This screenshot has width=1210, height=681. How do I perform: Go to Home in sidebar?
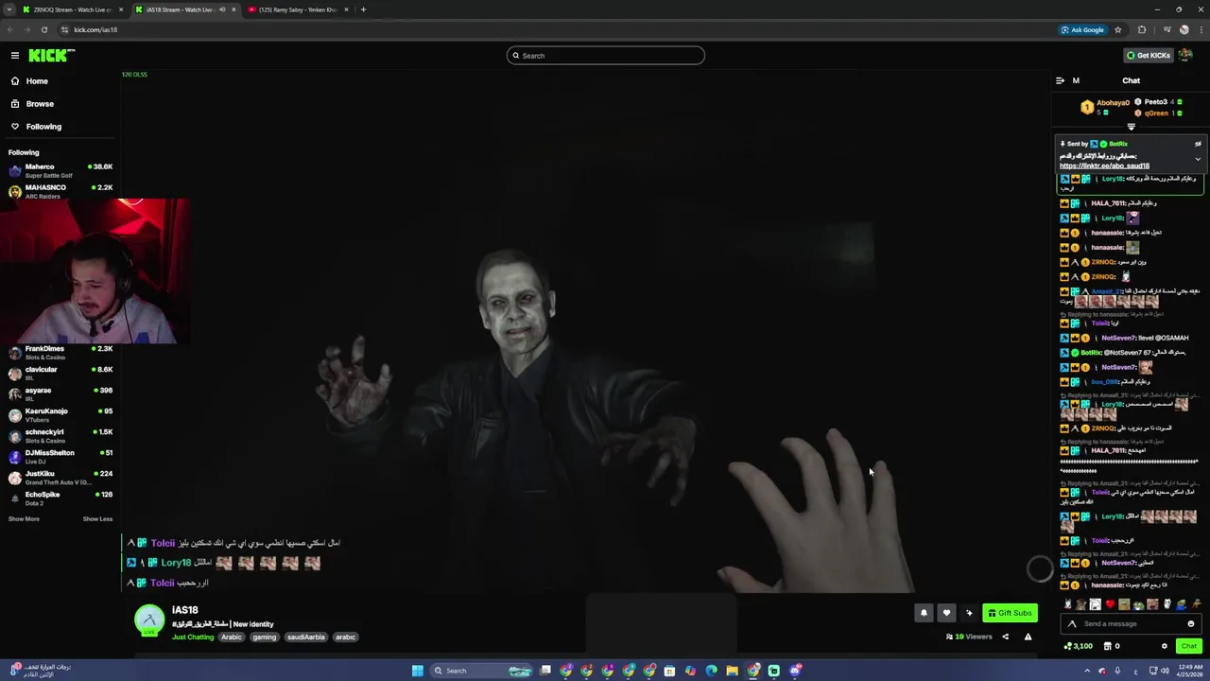37,81
